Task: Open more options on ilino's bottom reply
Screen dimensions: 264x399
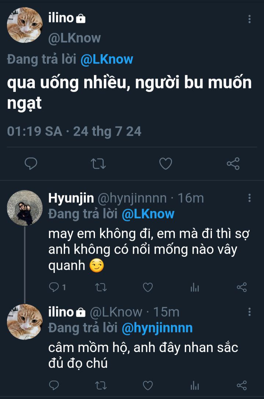Action: pos(250,312)
